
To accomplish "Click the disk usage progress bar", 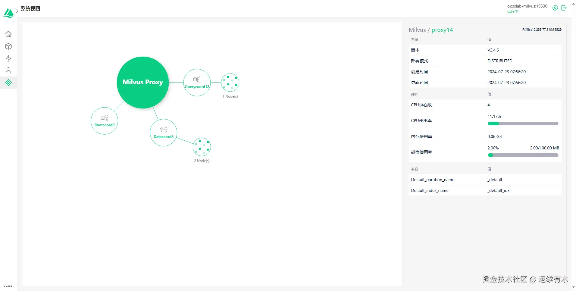I will pos(523,155).
